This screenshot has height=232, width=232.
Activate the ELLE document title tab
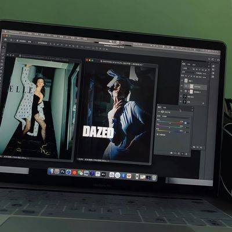click(x=45, y=57)
